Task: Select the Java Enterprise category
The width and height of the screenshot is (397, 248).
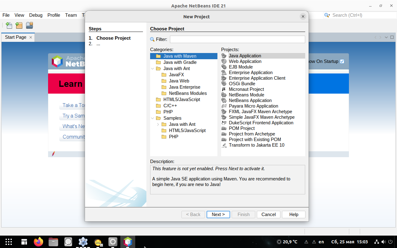Action: click(185, 87)
